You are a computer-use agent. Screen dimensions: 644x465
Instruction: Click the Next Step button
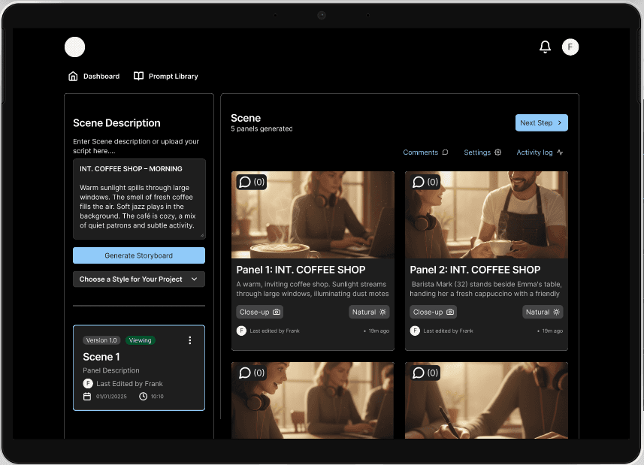click(541, 122)
